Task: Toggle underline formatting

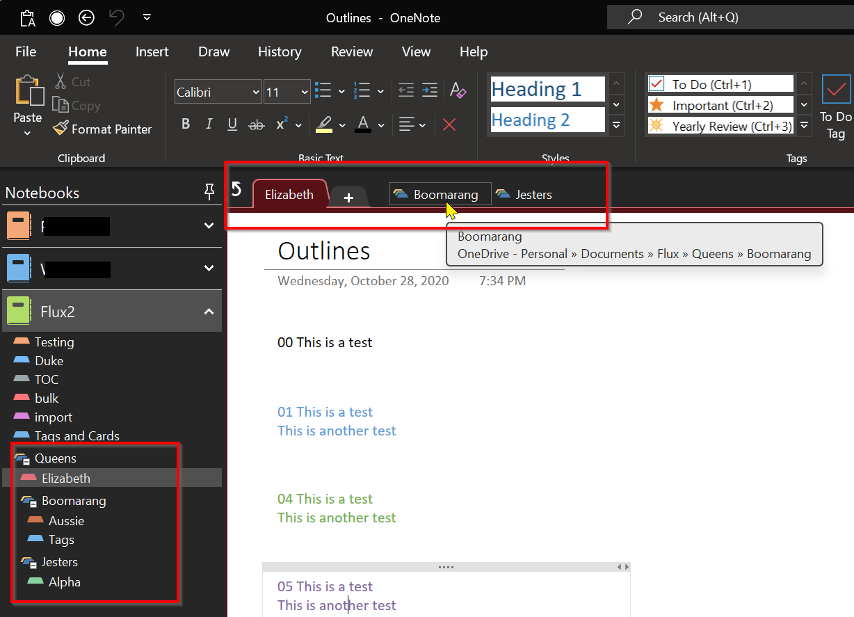Action: click(x=232, y=124)
